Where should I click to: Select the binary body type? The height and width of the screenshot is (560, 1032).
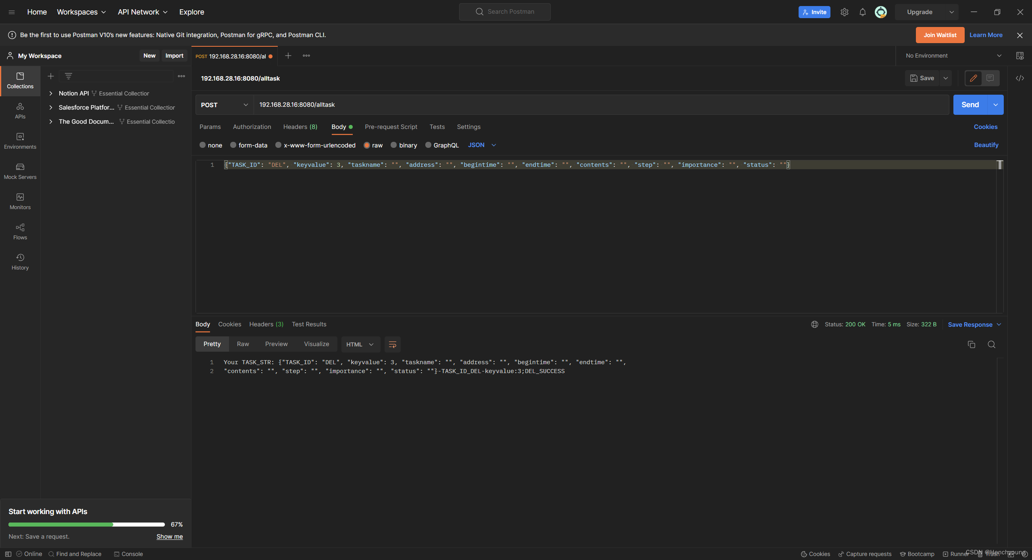pos(394,145)
